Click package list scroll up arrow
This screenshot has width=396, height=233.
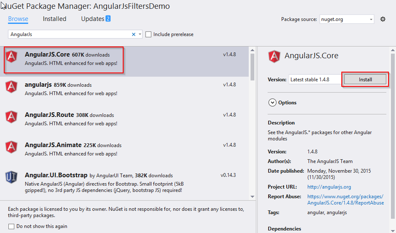252,50
